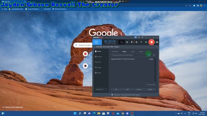This screenshot has height=116, width=207.
Task: Open Windows widgets icon in taskbar corner
Action: pyautogui.click(x=3, y=113)
